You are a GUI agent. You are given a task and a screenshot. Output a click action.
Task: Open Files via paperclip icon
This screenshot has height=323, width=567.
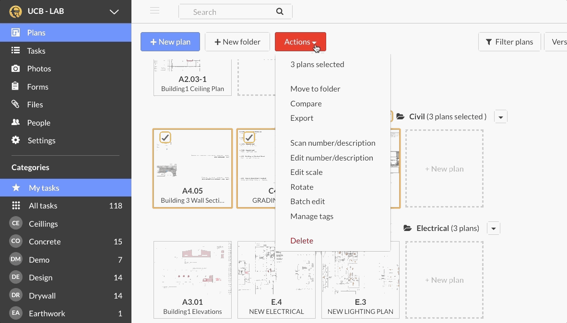pyautogui.click(x=16, y=104)
